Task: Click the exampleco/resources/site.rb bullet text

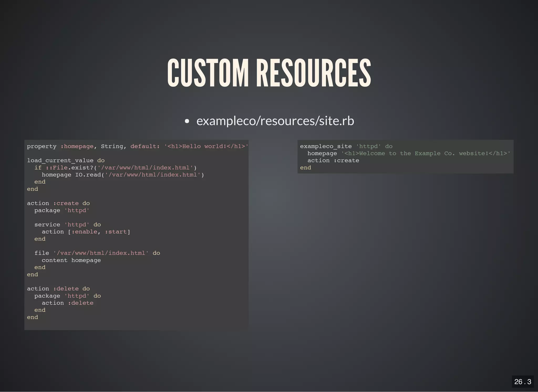Action: coord(275,121)
